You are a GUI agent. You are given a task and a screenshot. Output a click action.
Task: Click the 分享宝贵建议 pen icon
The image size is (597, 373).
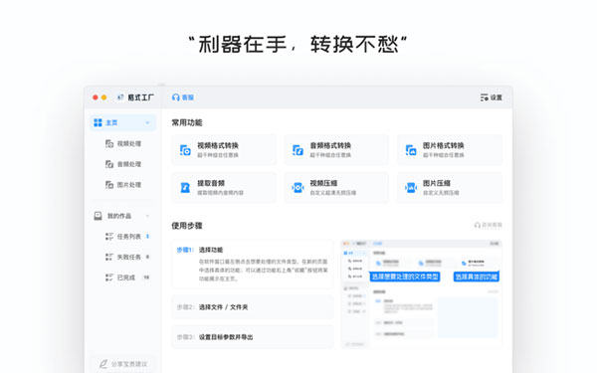tap(103, 364)
